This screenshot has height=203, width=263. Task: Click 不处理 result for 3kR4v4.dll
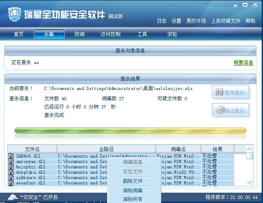209,156
